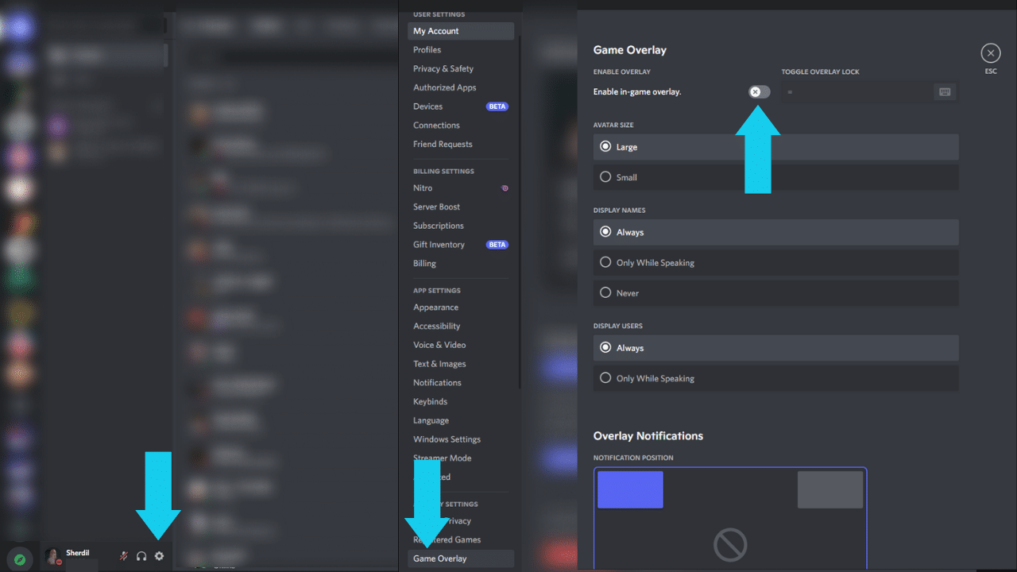Click Sherdil's user avatar
The width and height of the screenshot is (1017, 572).
(x=53, y=556)
